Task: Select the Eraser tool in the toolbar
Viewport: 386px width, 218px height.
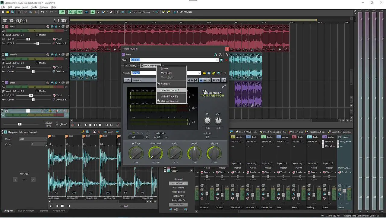Action: [112, 12]
